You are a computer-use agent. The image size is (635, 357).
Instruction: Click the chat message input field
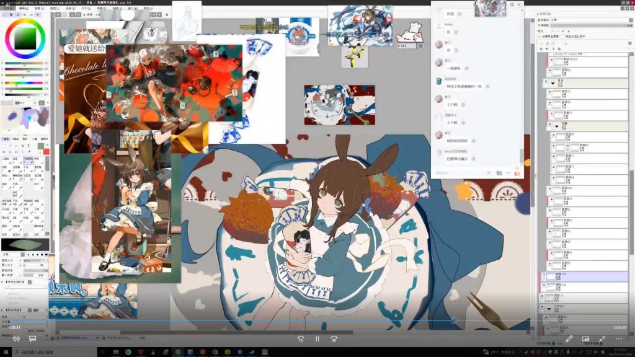click(x=460, y=173)
